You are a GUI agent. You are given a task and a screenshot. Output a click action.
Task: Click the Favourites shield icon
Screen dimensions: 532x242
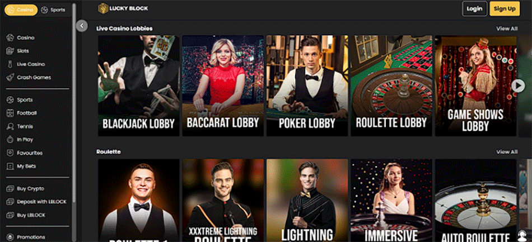click(x=10, y=153)
